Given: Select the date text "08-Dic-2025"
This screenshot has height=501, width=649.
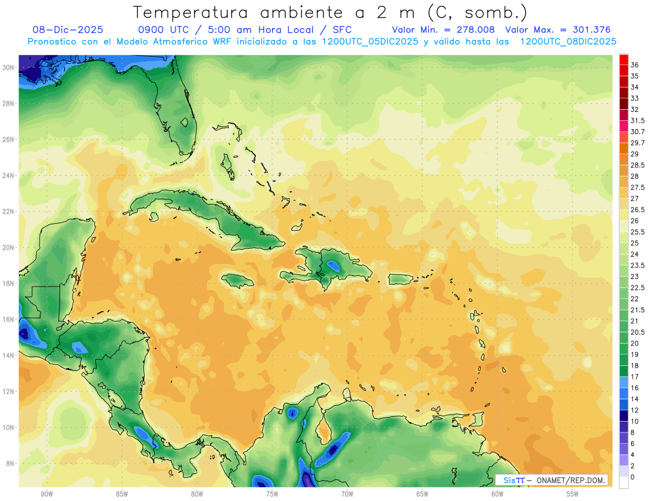Looking at the screenshot, I should tap(68, 30).
